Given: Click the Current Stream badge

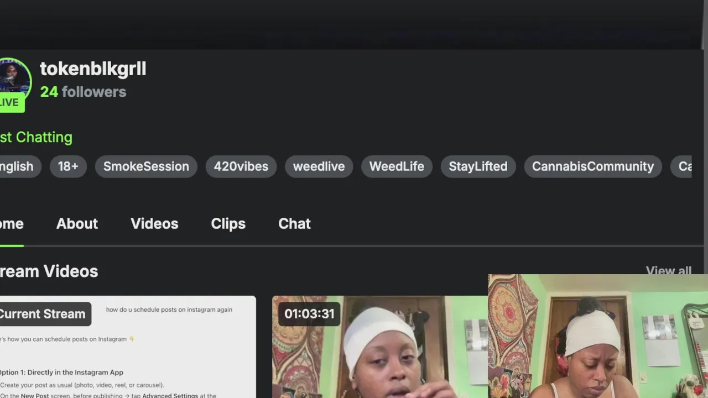Looking at the screenshot, I should [44, 314].
